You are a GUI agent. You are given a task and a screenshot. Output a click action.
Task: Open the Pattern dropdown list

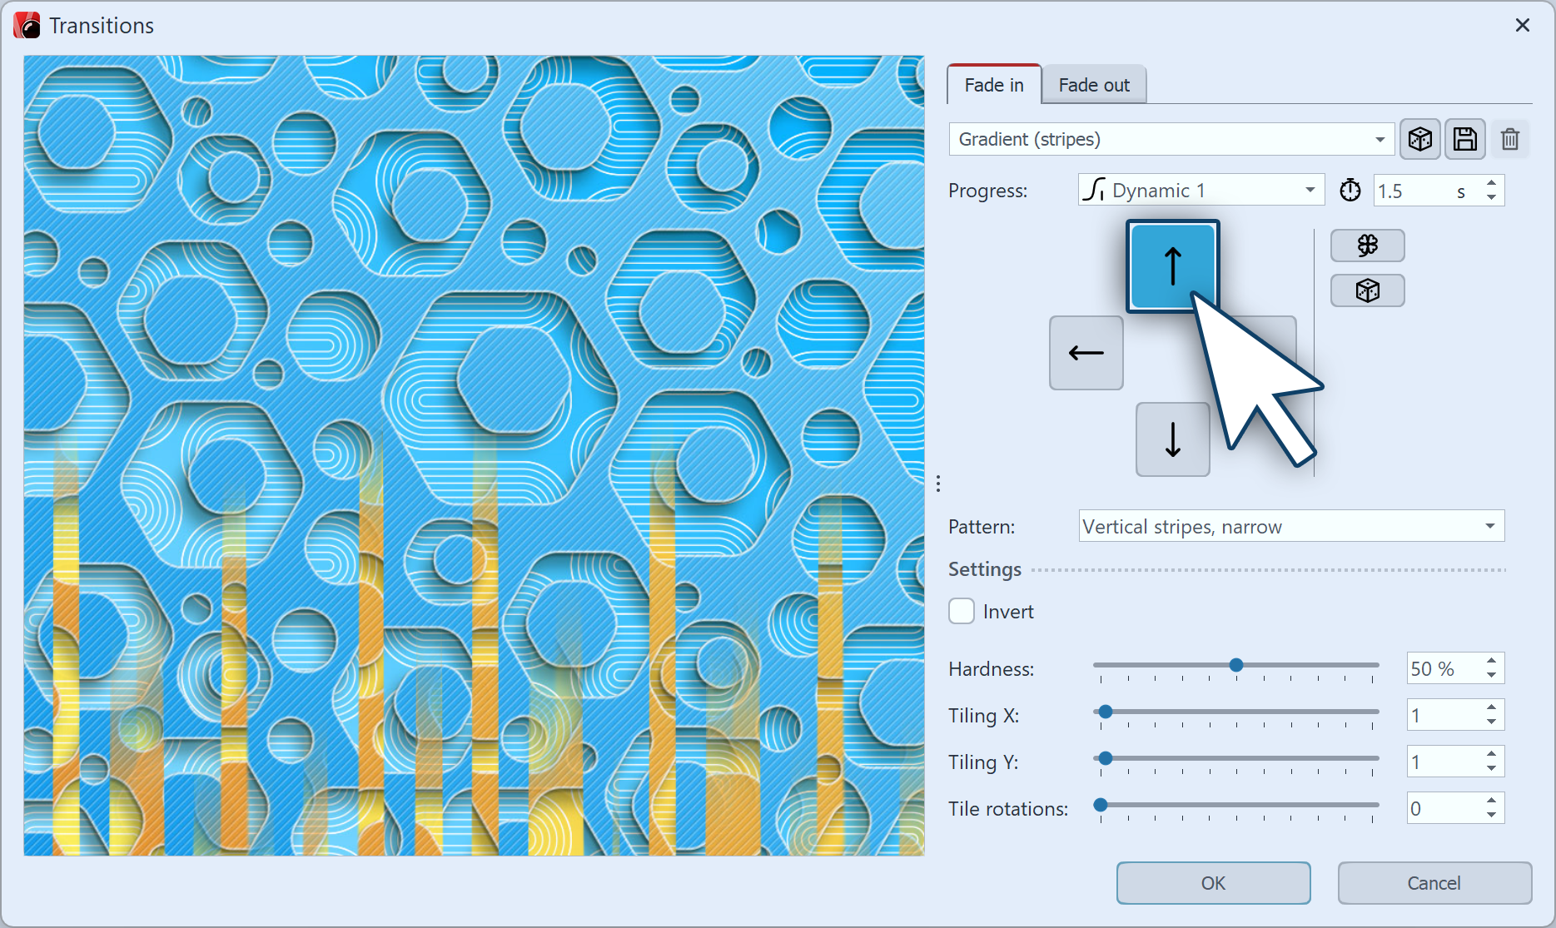click(1290, 527)
